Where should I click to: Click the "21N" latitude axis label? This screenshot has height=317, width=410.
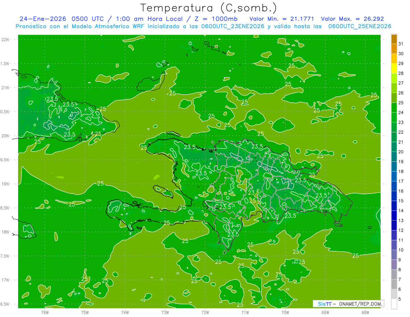pos(5,88)
